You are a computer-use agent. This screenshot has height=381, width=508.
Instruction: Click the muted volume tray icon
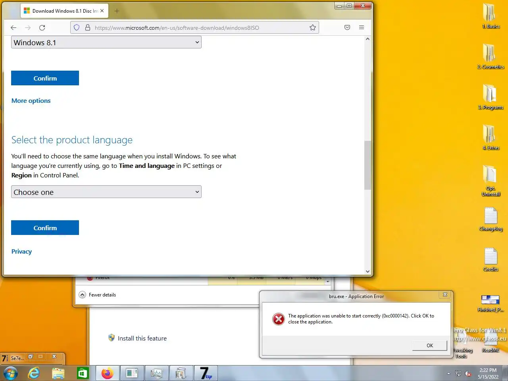[468, 373]
